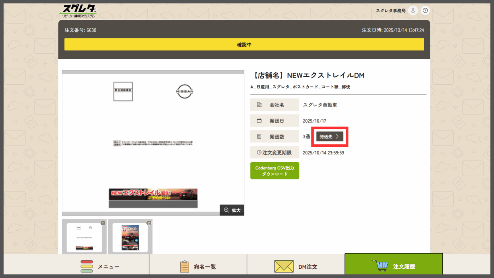Open the help question mark icon
The width and height of the screenshot is (494, 278).
[425, 11]
